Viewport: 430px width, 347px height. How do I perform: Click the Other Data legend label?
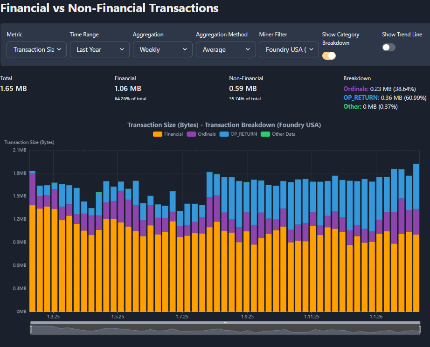[284, 134]
